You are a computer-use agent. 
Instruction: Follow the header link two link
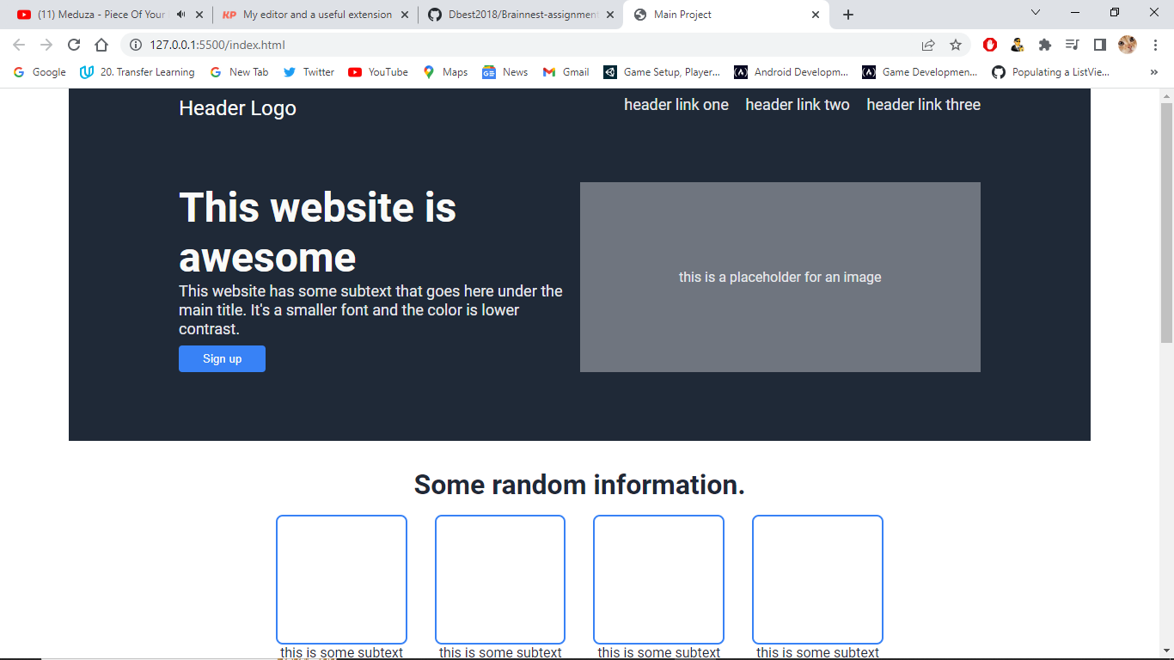click(x=798, y=105)
